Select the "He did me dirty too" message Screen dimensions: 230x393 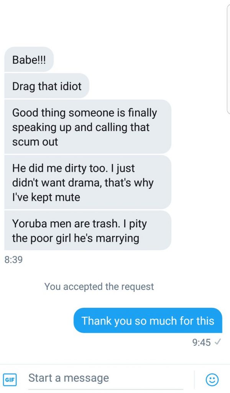(87, 182)
